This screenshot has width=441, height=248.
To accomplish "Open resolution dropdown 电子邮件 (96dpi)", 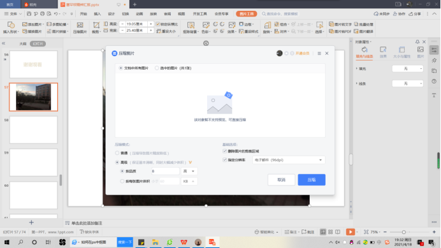I will (x=289, y=160).
